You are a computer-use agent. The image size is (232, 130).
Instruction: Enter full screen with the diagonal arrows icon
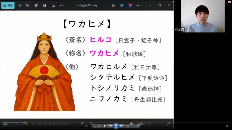tap(168, 124)
